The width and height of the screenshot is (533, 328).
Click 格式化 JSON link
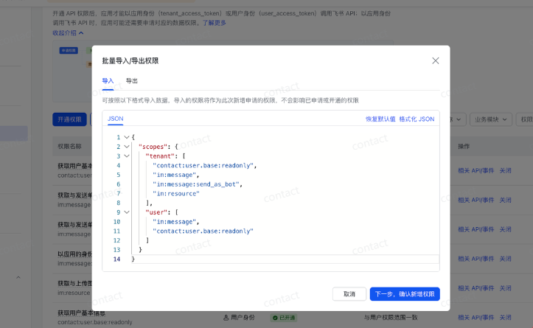(417, 119)
